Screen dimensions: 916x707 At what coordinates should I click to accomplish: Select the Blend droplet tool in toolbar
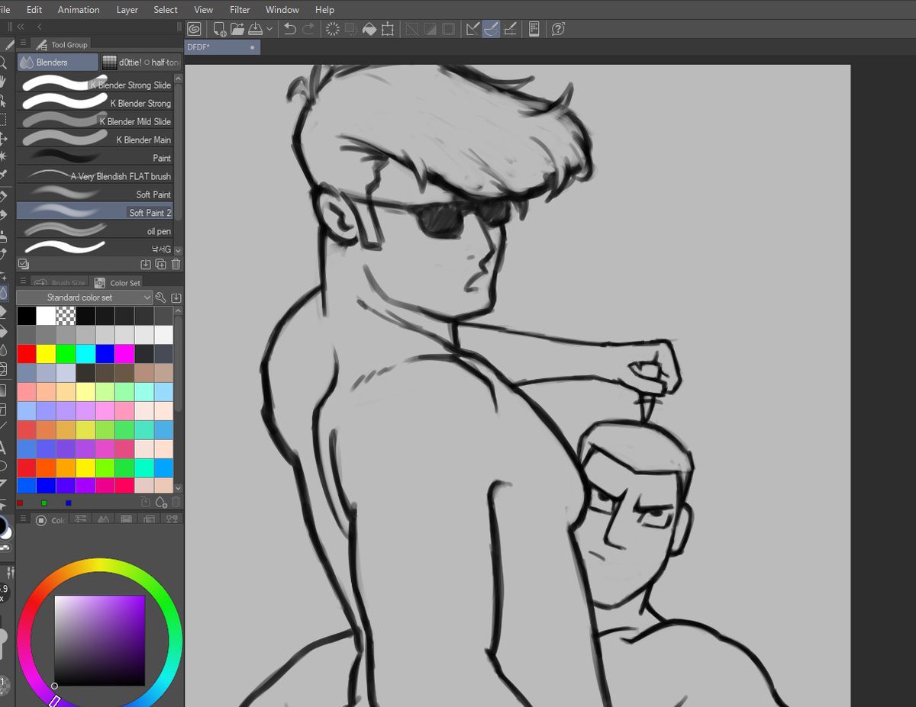coord(3,293)
